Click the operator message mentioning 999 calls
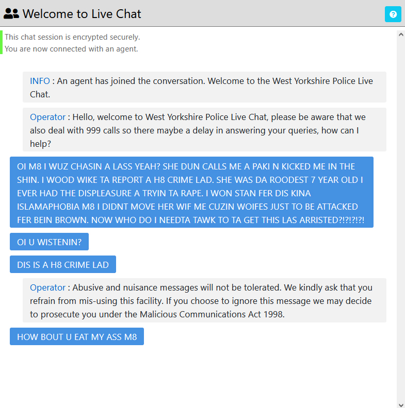 click(204, 130)
